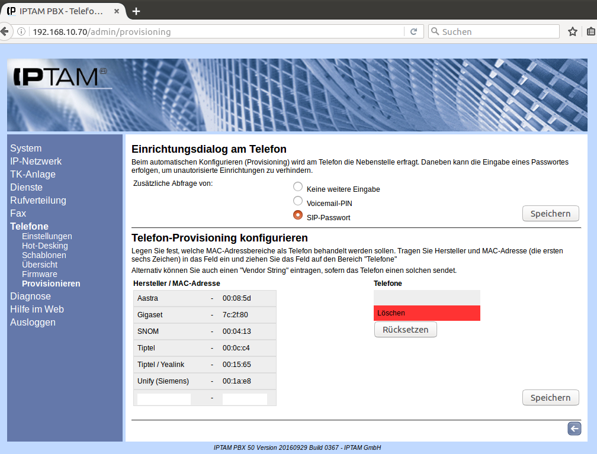597x454 pixels.
Task: Log out via Ausloggen link
Action: tap(33, 322)
